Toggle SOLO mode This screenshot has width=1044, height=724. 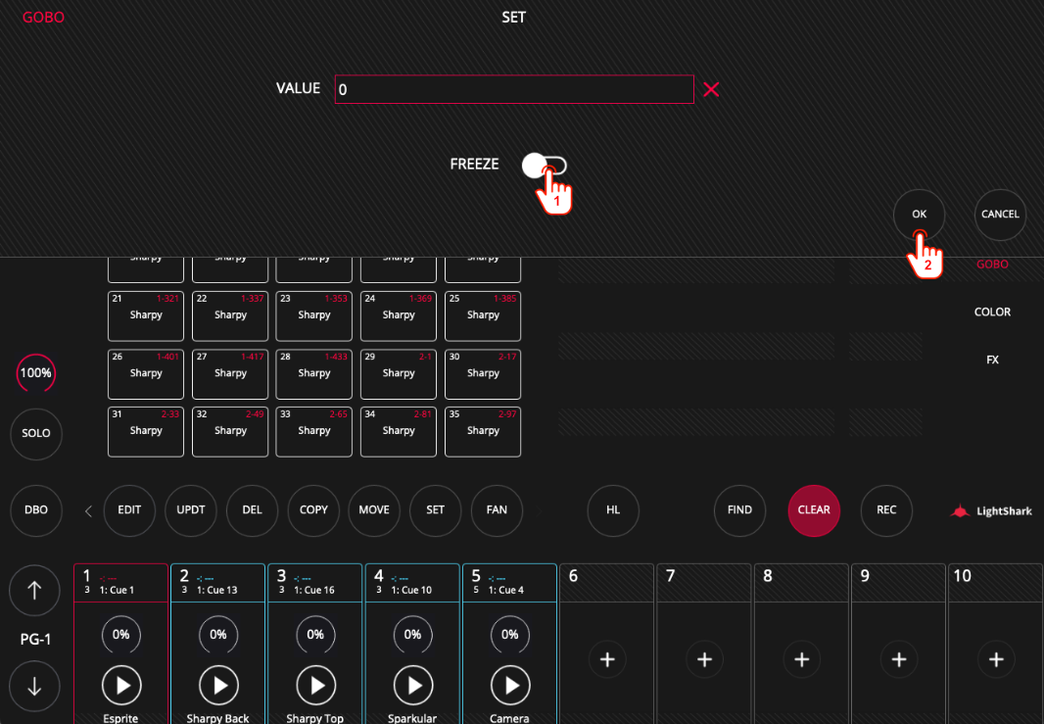coord(36,434)
